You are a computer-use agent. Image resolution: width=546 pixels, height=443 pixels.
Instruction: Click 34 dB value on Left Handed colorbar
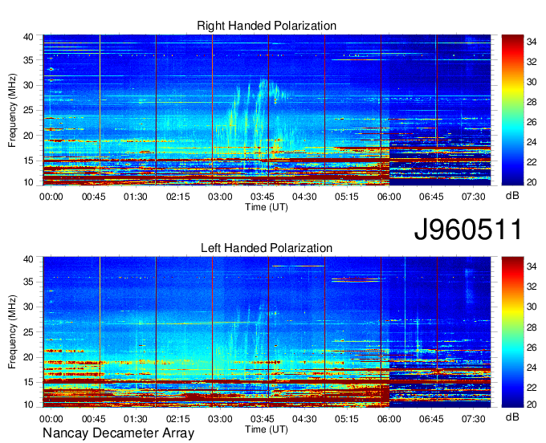tap(532, 266)
